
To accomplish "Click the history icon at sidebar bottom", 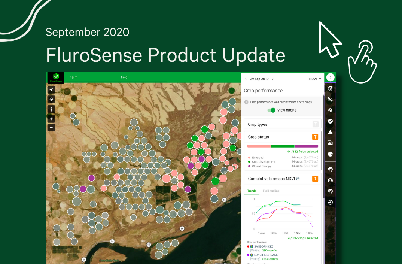I will click(x=330, y=202).
